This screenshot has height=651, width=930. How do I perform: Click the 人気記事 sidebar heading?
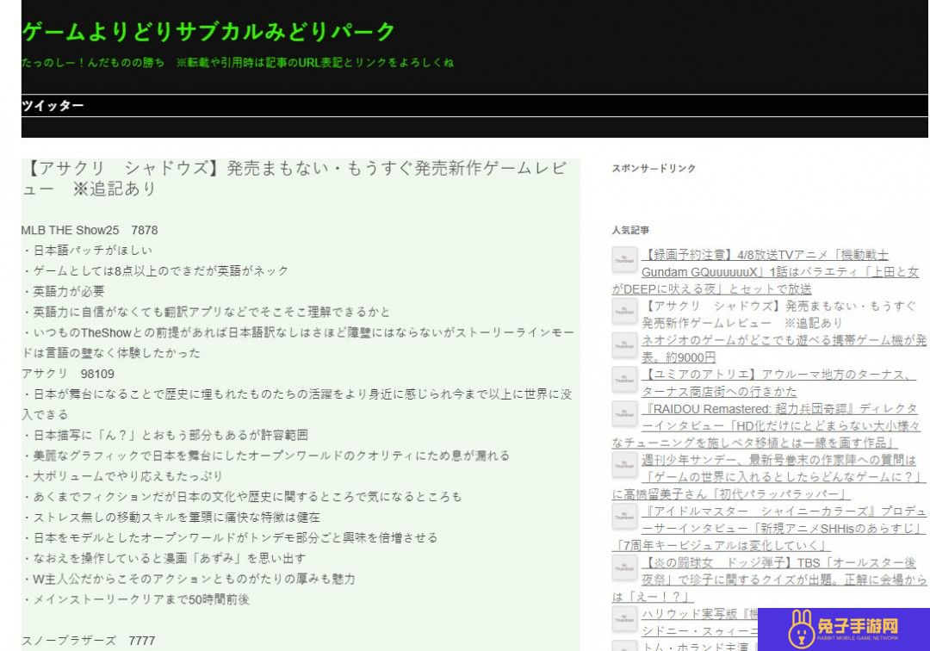coord(630,230)
